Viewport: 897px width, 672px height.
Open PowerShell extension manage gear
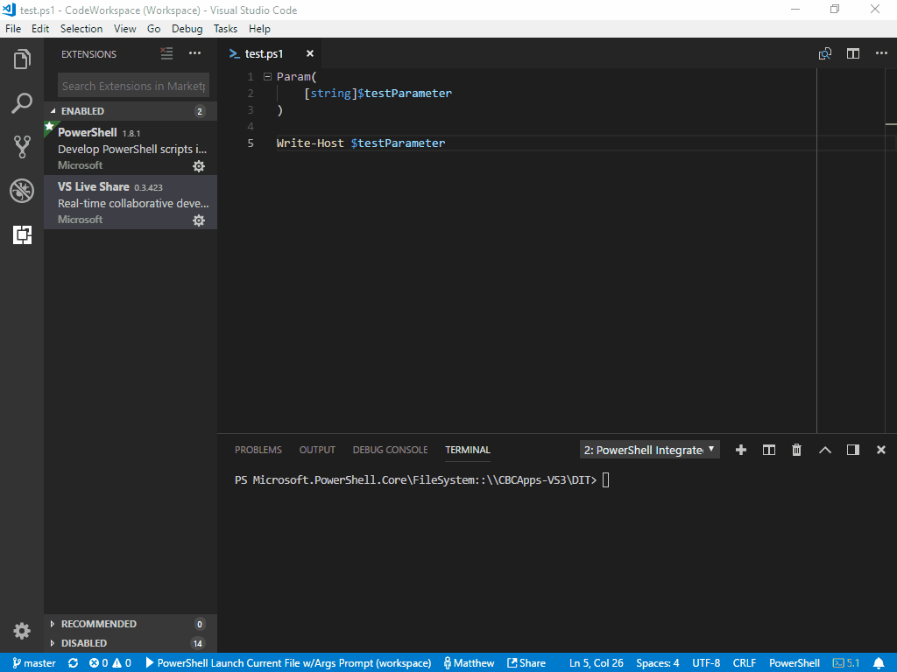[x=199, y=166]
